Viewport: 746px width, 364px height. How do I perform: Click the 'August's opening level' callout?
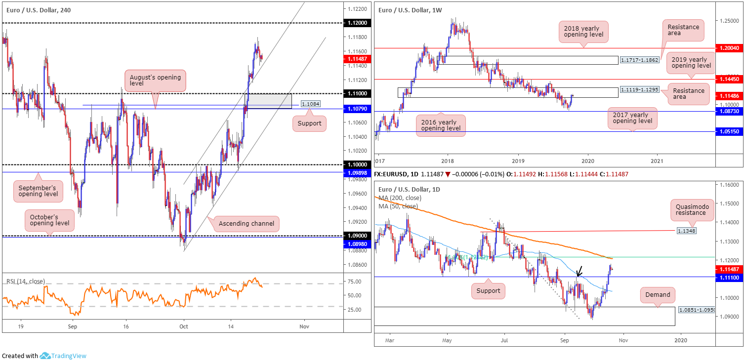point(155,81)
